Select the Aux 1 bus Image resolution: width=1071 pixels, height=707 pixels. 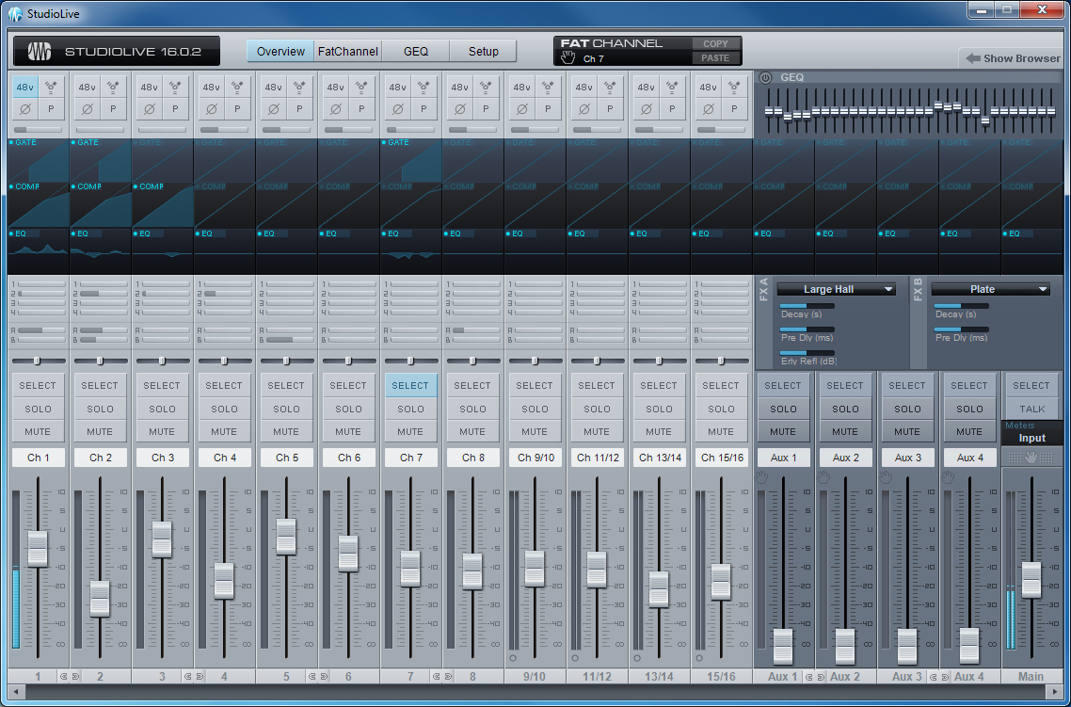783,385
